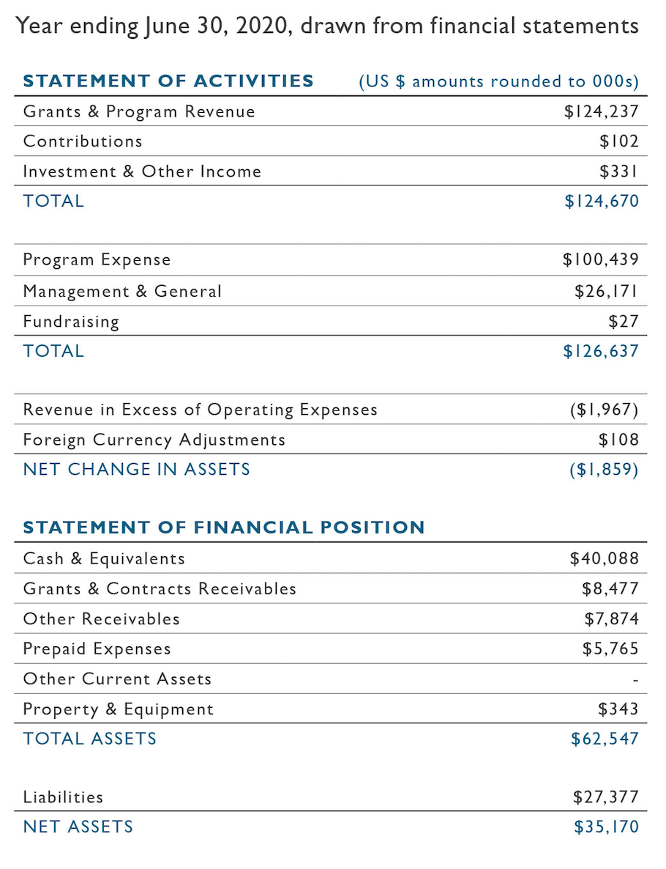Click the Statement of Activities heading

point(168,81)
